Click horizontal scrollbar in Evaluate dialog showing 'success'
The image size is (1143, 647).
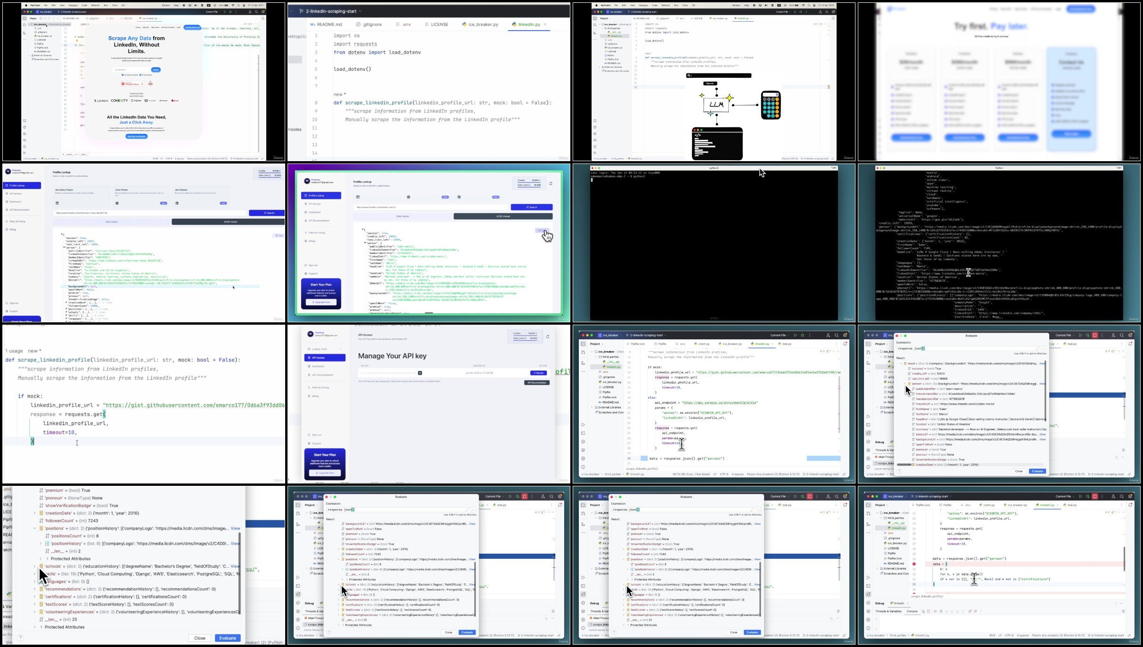[904, 465]
